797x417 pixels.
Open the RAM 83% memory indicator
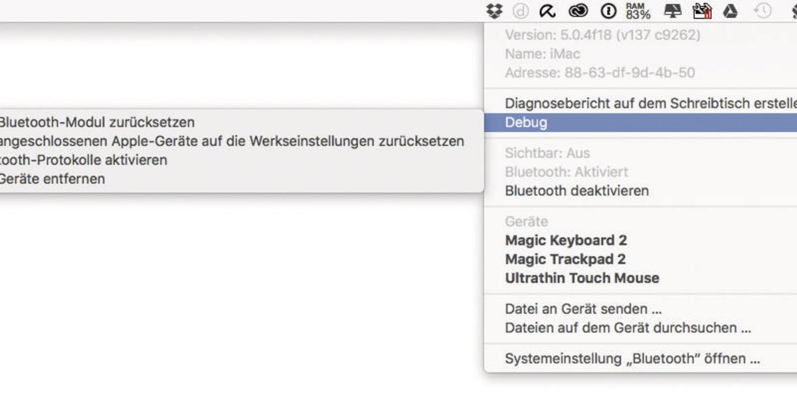[638, 11]
